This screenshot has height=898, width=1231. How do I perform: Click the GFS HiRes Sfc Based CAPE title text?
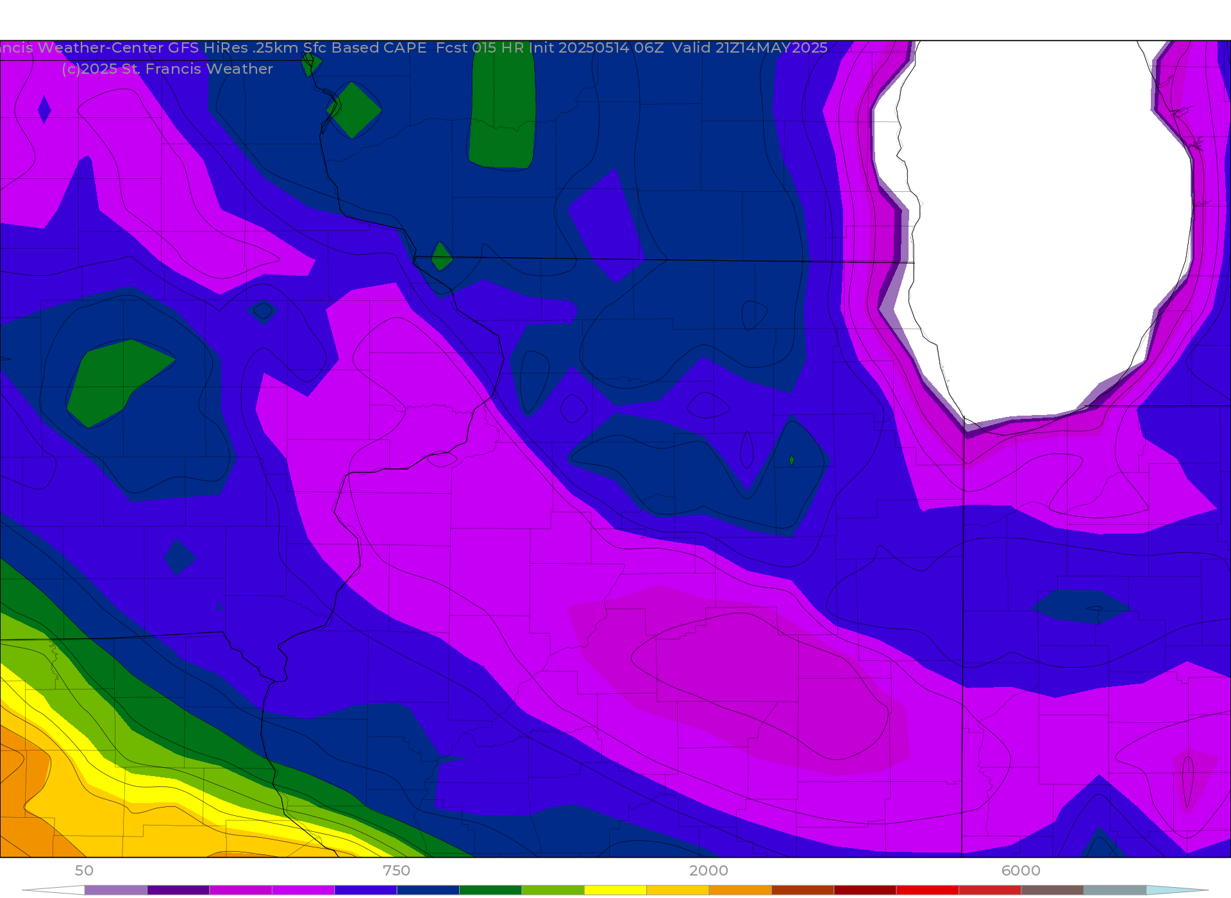coord(297,47)
